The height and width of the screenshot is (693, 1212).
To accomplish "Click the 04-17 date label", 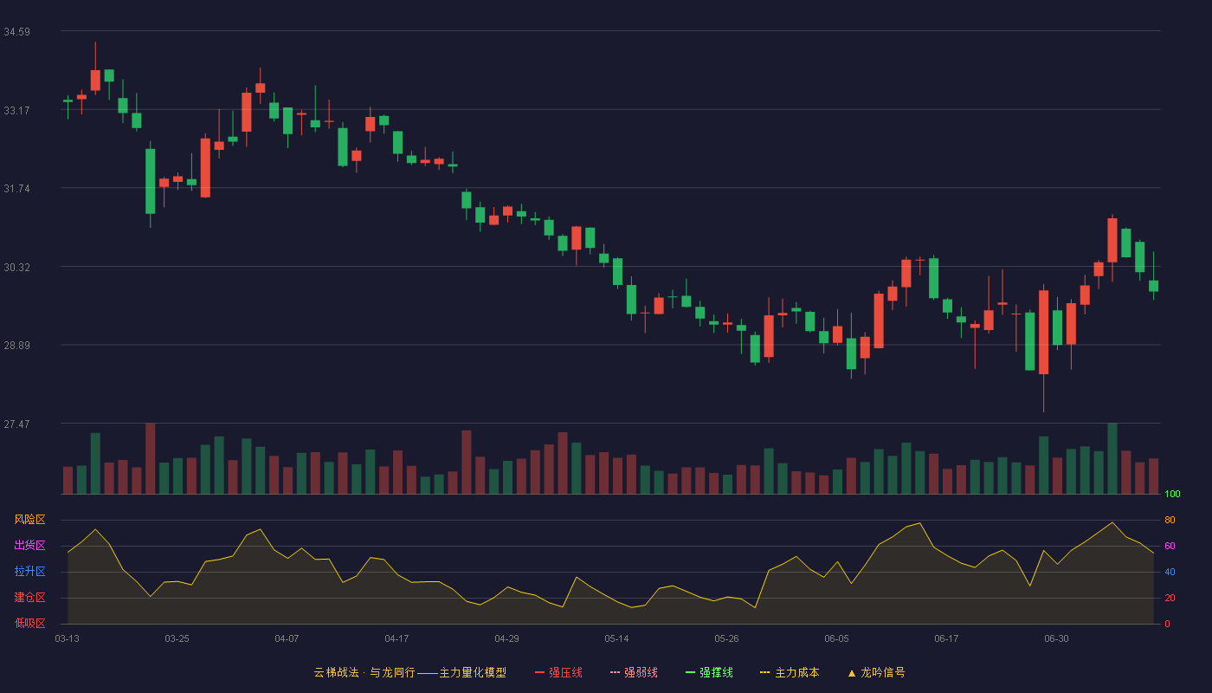I will click(x=396, y=638).
